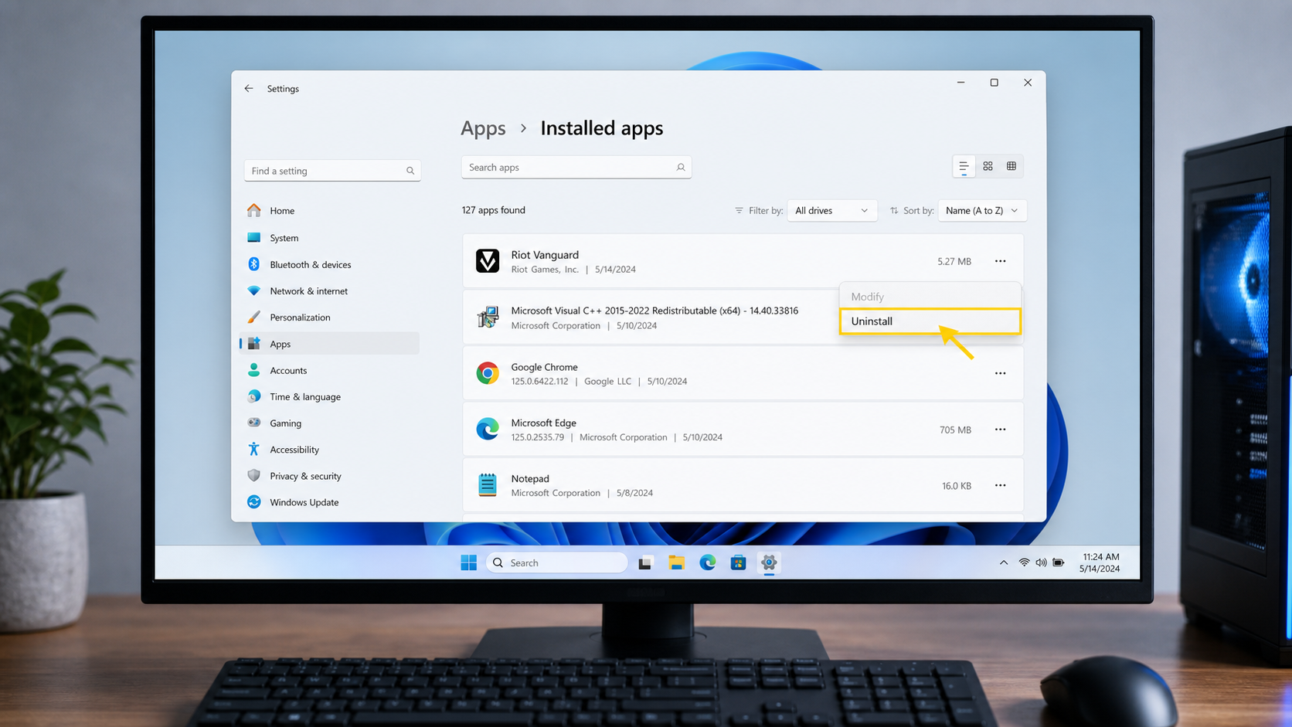Click the 16.0 KB size value
This screenshot has width=1292, height=727.
pyautogui.click(x=957, y=486)
